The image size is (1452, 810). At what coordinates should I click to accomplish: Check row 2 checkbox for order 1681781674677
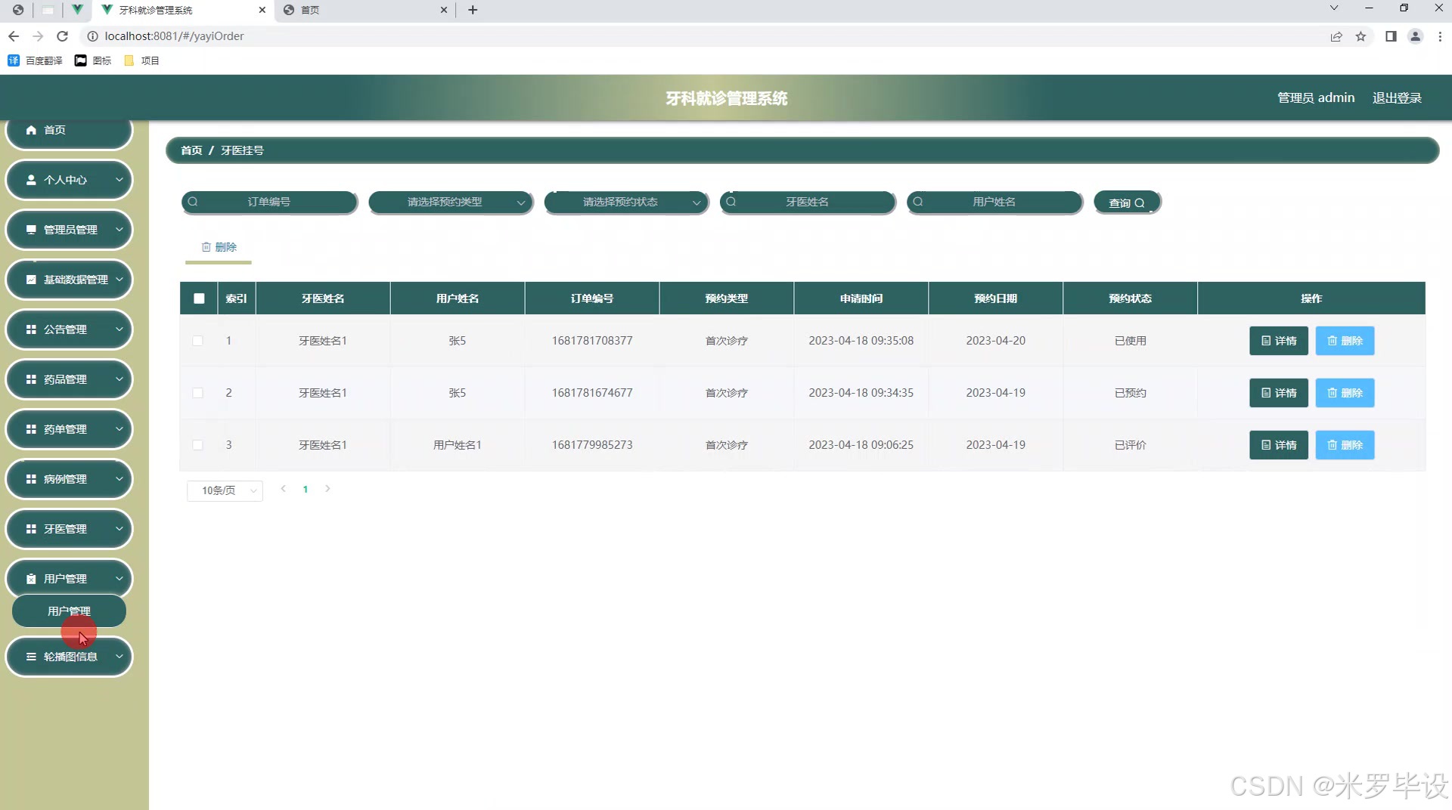[197, 393]
